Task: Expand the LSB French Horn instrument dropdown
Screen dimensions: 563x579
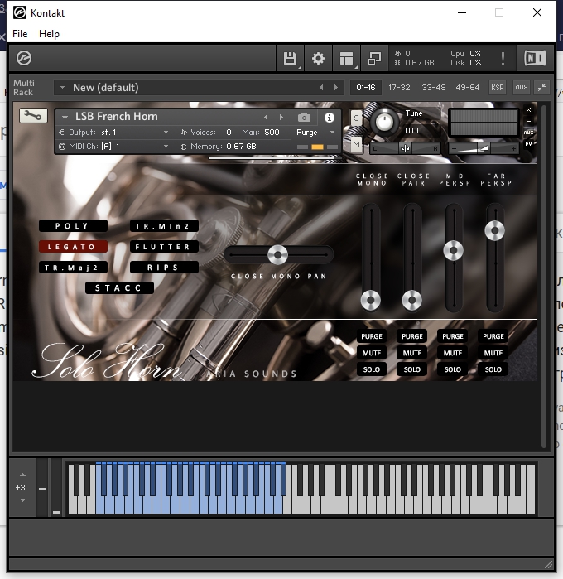Action: (65, 118)
